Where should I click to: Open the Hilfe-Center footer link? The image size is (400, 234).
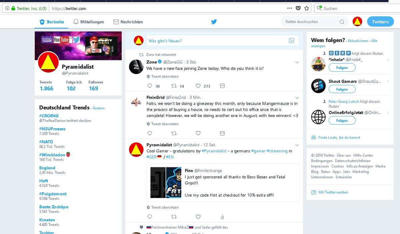363,155
